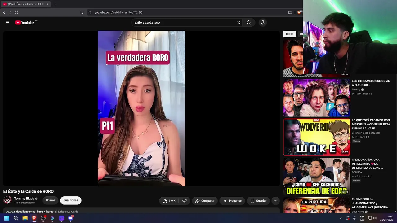Viewport: 397px width, 223px height.
Task: Show hidden system tray icons
Action: pyautogui.click(x=341, y=218)
